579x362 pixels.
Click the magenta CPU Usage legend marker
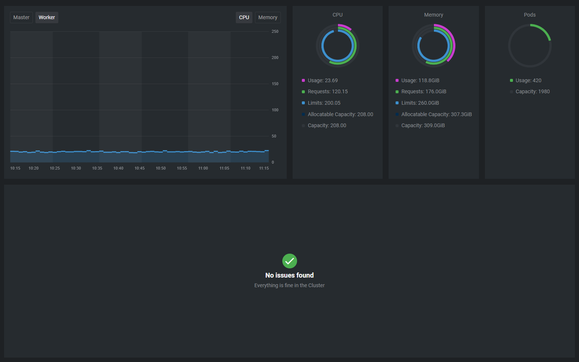tap(303, 80)
